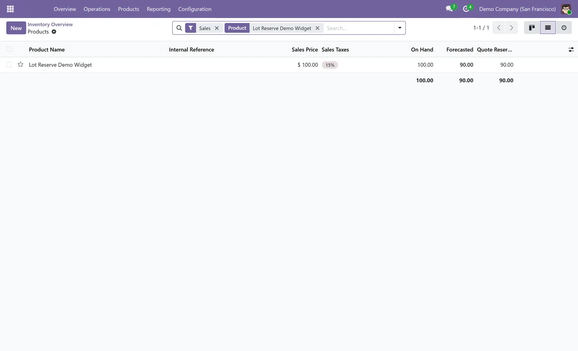578x351 pixels.
Task: Click the search magnifier icon
Action: tap(179, 28)
